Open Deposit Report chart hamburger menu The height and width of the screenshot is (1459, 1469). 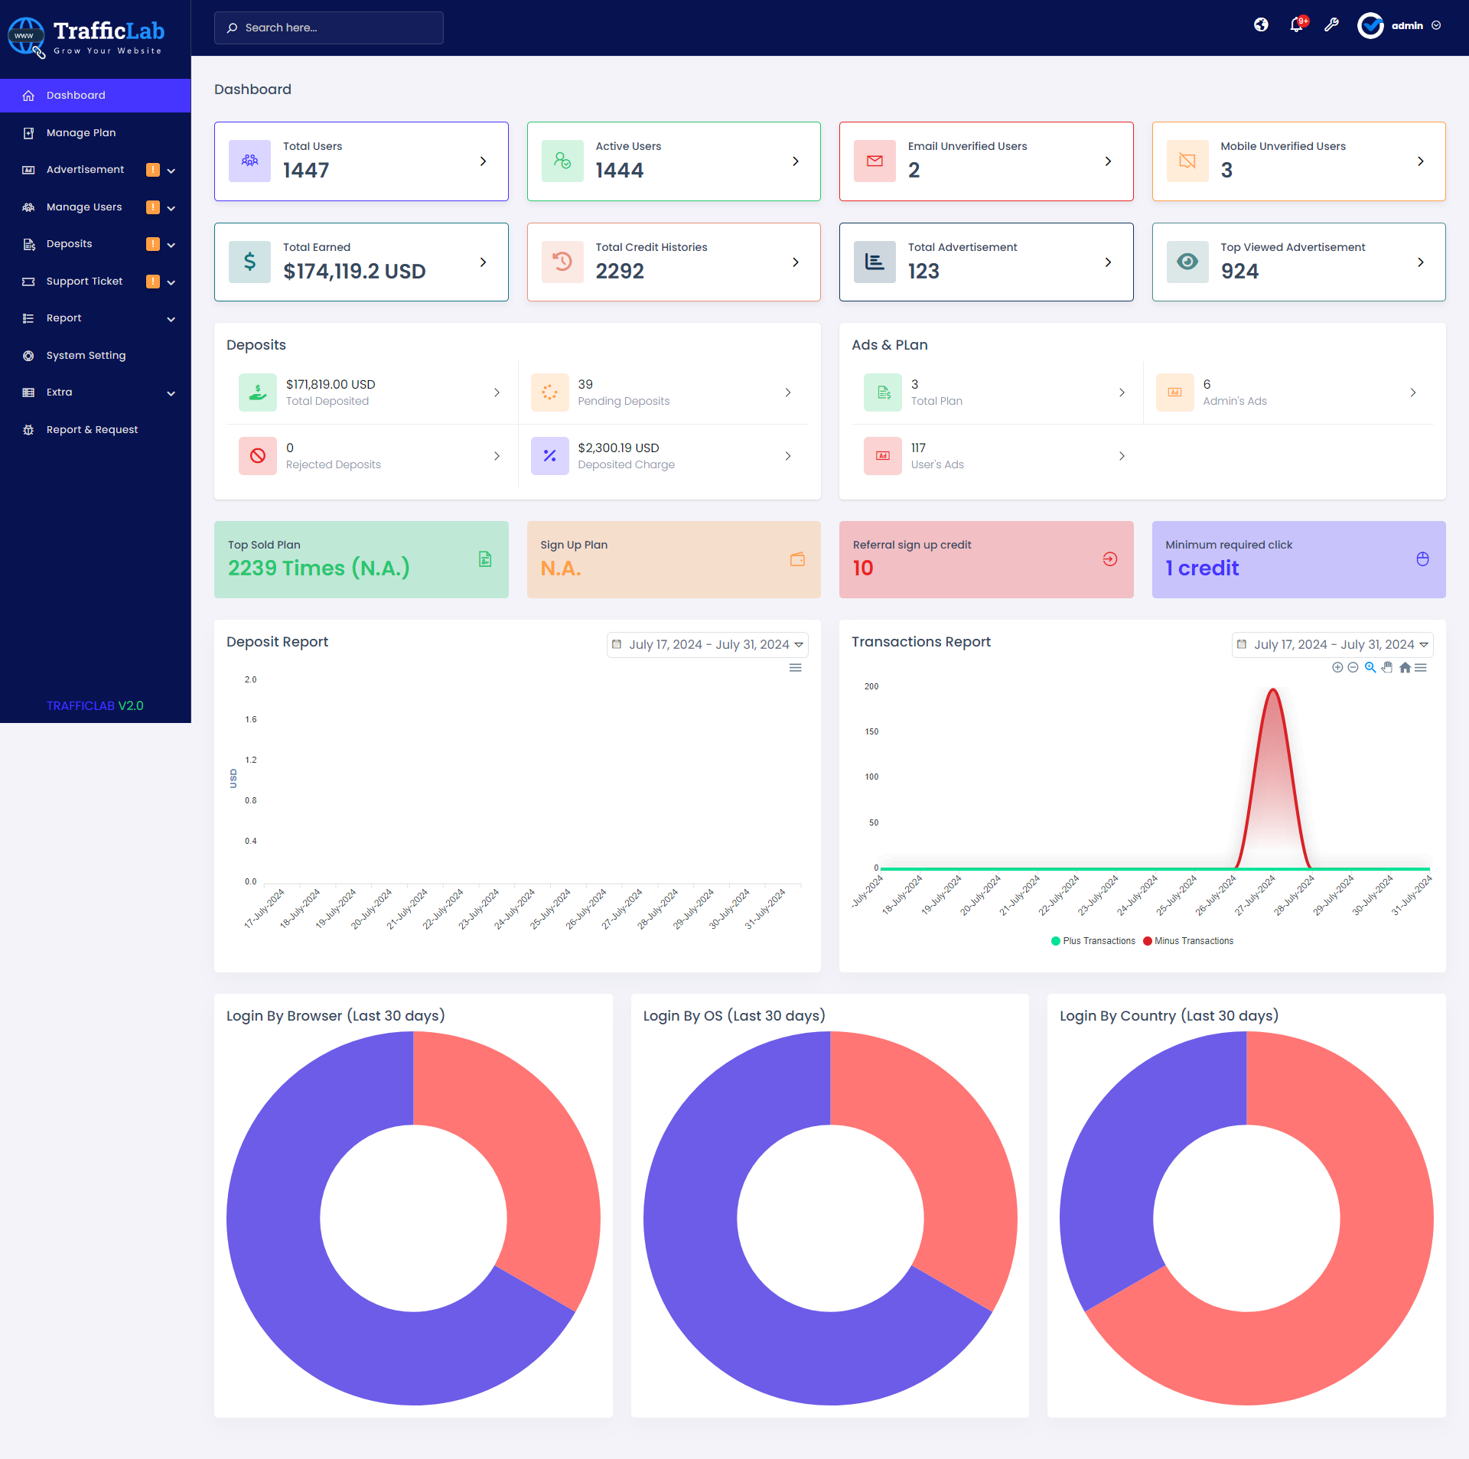(x=796, y=667)
